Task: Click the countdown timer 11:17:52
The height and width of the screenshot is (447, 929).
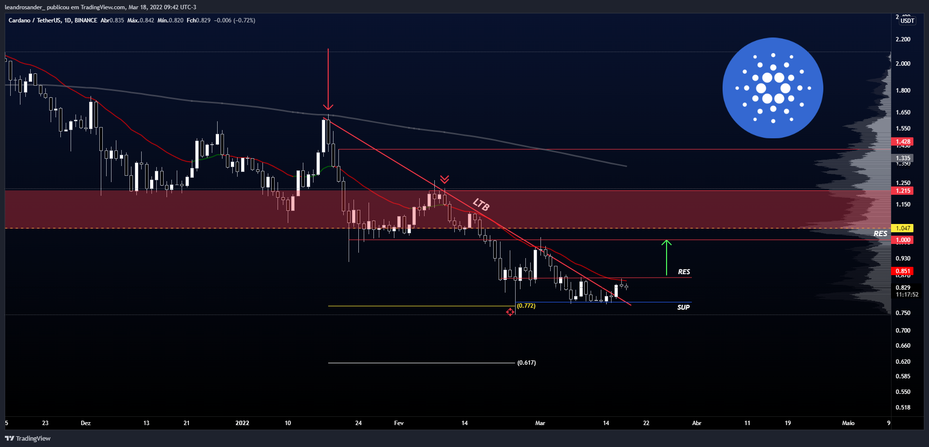Action: (907, 295)
